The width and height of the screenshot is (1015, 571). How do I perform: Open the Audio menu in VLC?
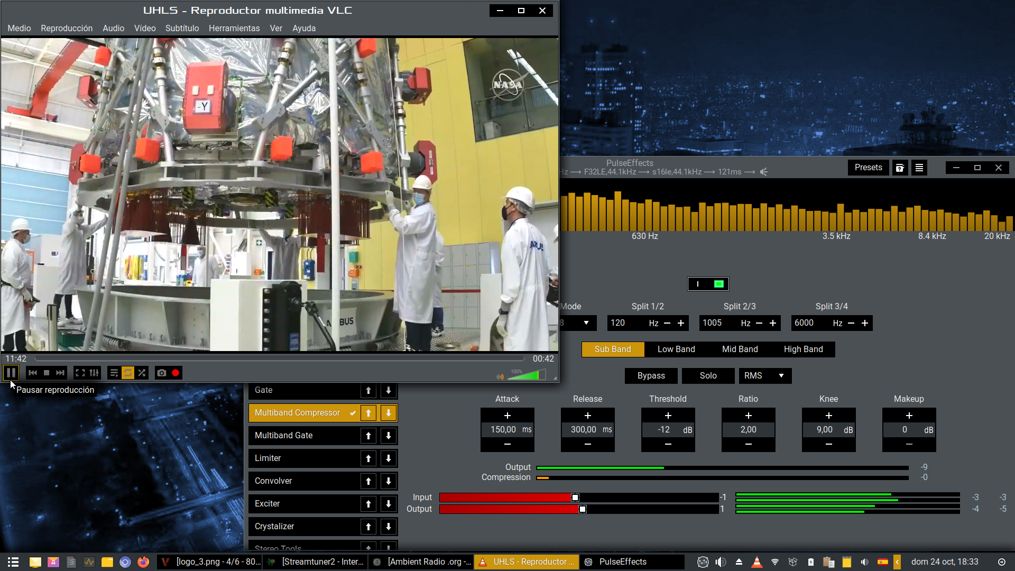pos(114,28)
